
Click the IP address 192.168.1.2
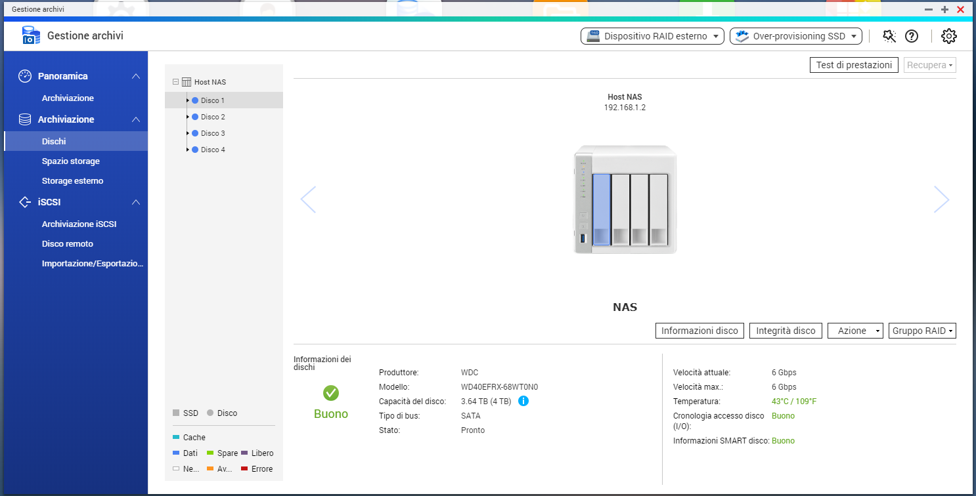[625, 108]
